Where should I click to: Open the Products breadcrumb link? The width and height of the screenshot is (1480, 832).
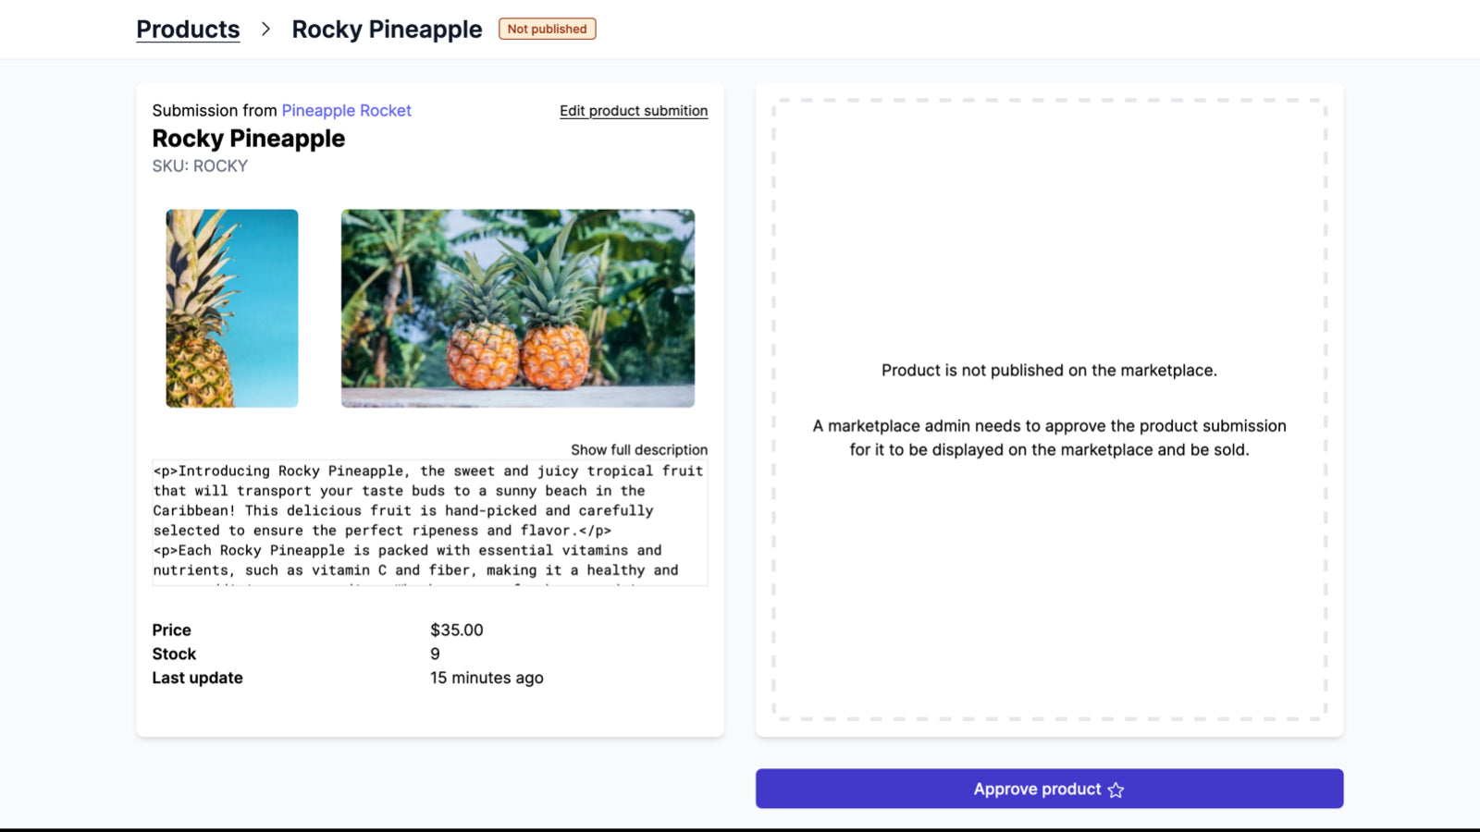click(188, 29)
